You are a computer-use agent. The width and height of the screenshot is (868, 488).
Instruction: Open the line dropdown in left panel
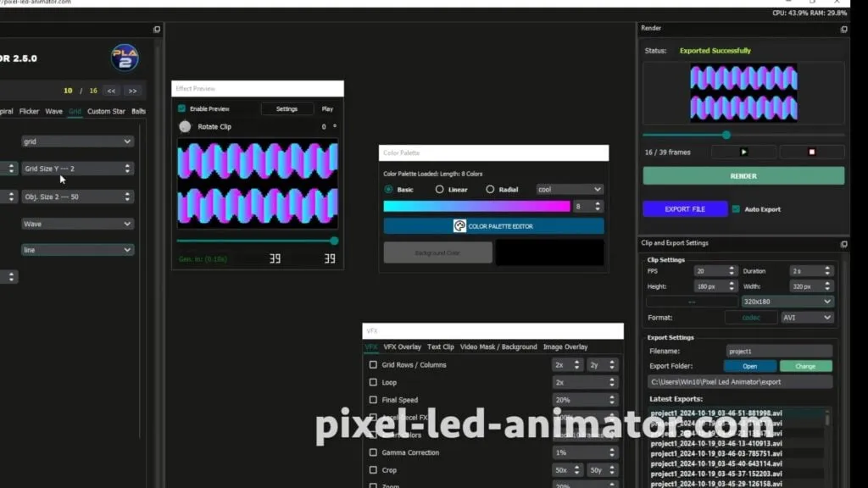[77, 250]
